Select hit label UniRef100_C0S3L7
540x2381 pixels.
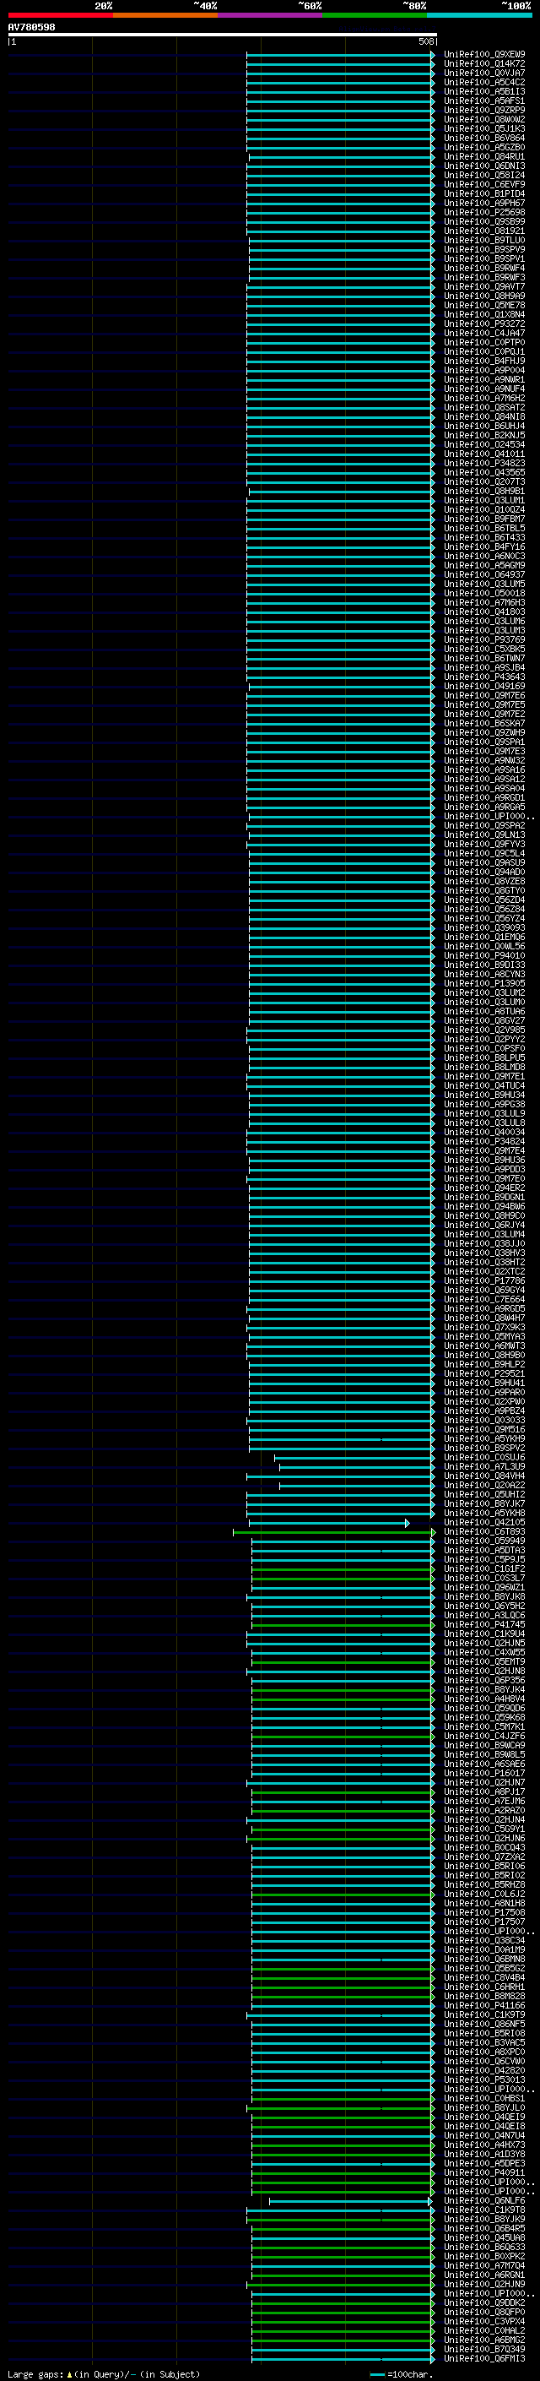pyautogui.click(x=484, y=1578)
